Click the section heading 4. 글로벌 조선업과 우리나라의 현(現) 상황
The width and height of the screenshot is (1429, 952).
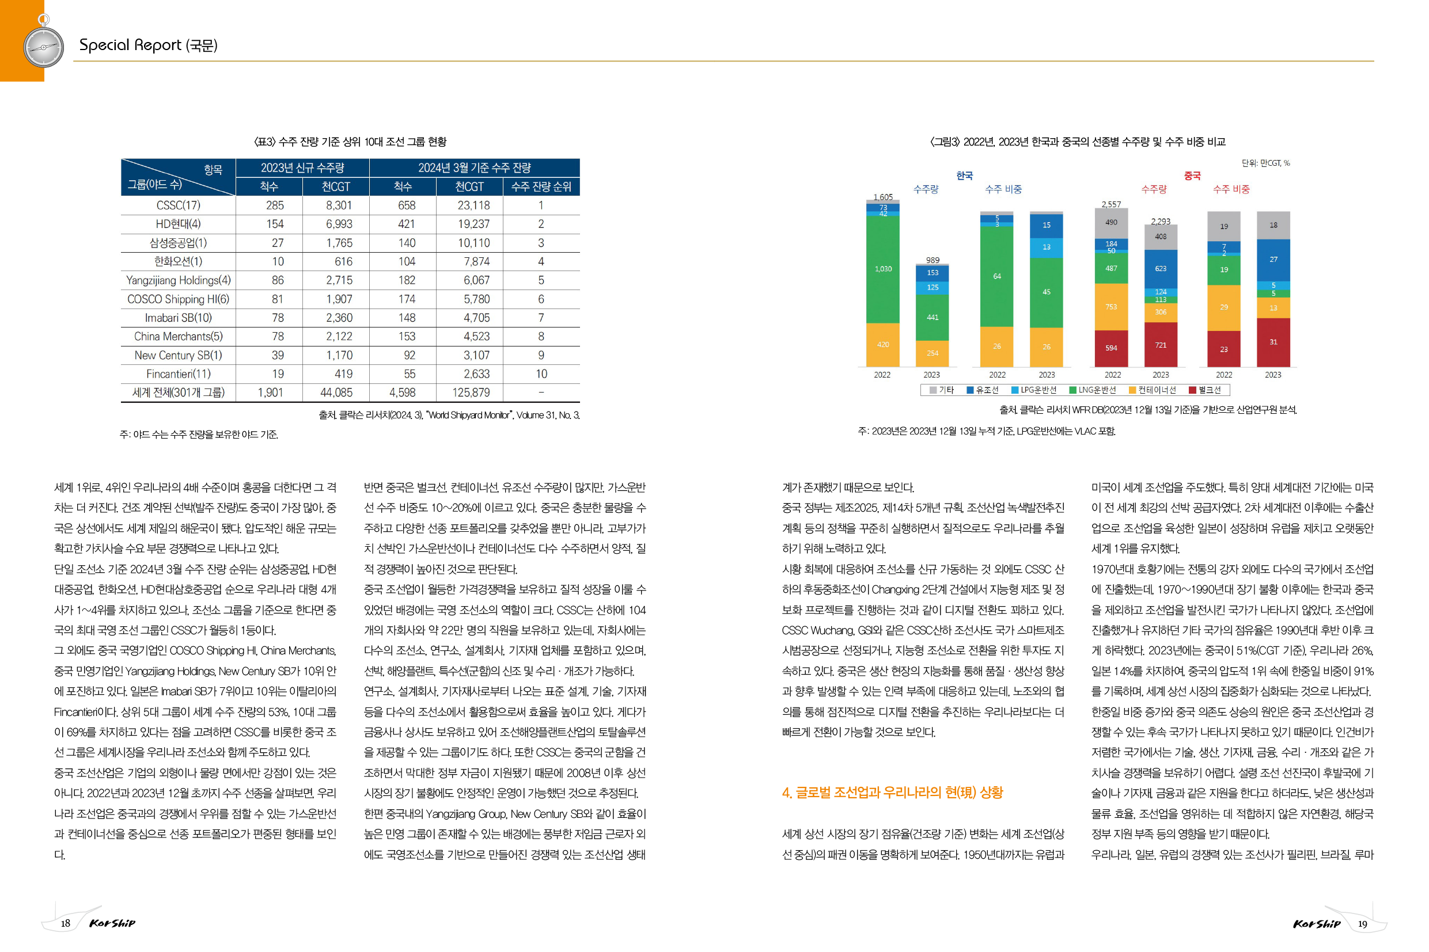pos(893,793)
